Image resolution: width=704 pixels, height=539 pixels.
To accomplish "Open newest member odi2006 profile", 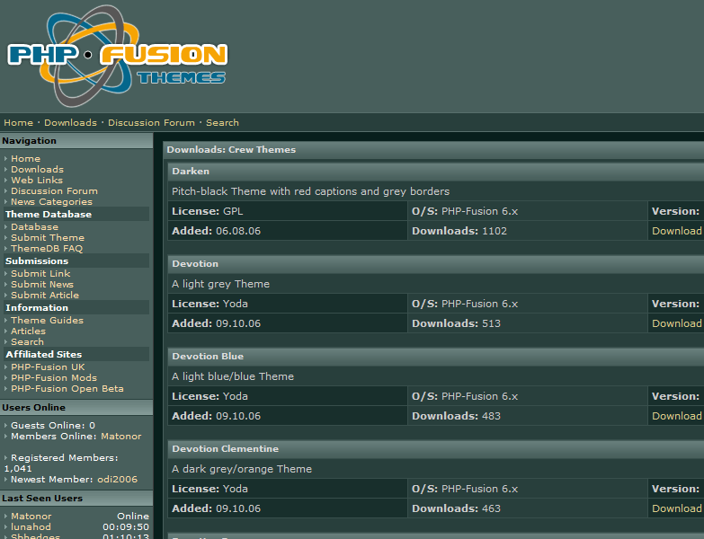I will point(117,480).
